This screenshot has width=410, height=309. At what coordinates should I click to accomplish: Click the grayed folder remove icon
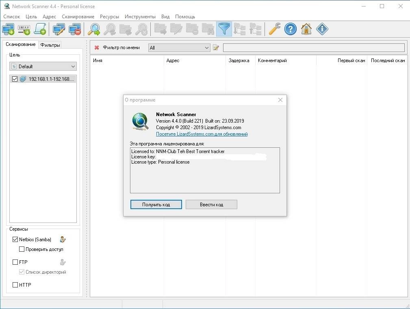click(x=192, y=29)
